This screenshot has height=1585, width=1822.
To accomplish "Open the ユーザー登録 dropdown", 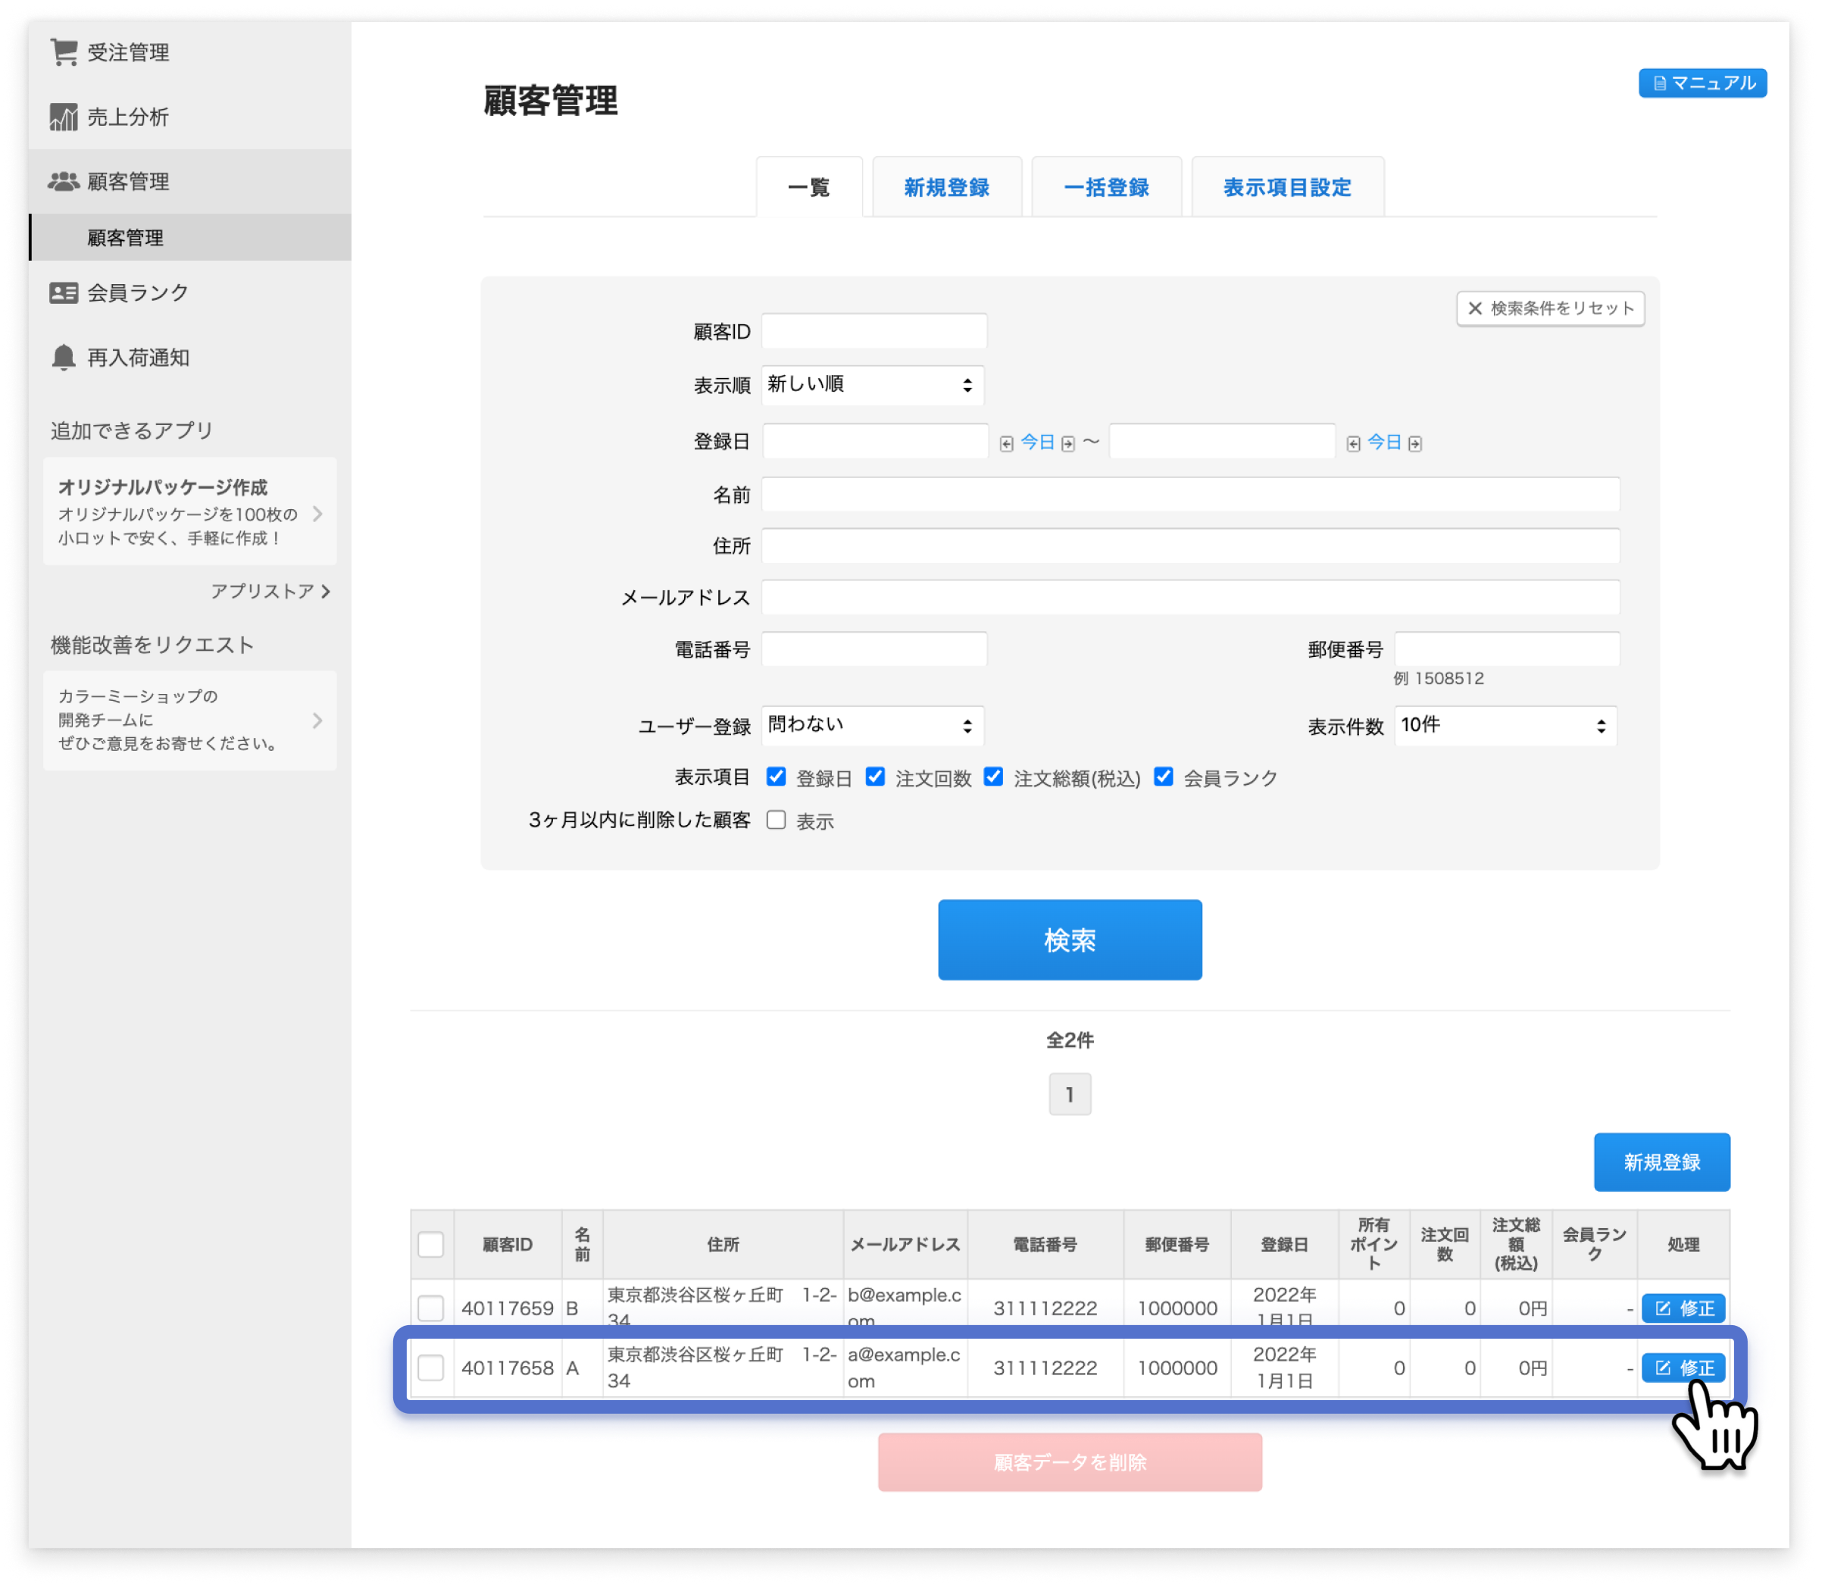I will coord(872,725).
